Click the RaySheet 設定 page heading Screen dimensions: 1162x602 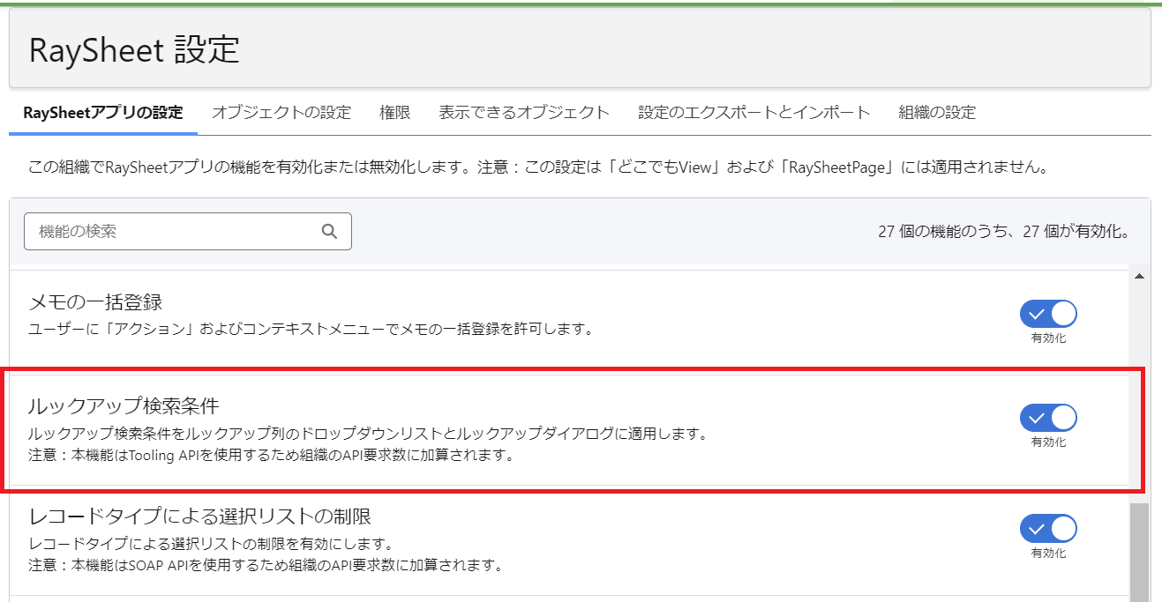point(134,49)
